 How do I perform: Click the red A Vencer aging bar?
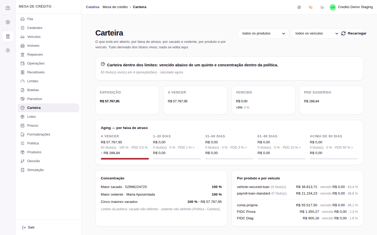pyautogui.click(x=125, y=159)
